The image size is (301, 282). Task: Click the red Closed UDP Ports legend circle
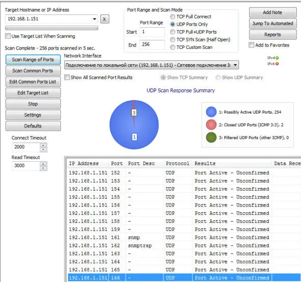211,124
